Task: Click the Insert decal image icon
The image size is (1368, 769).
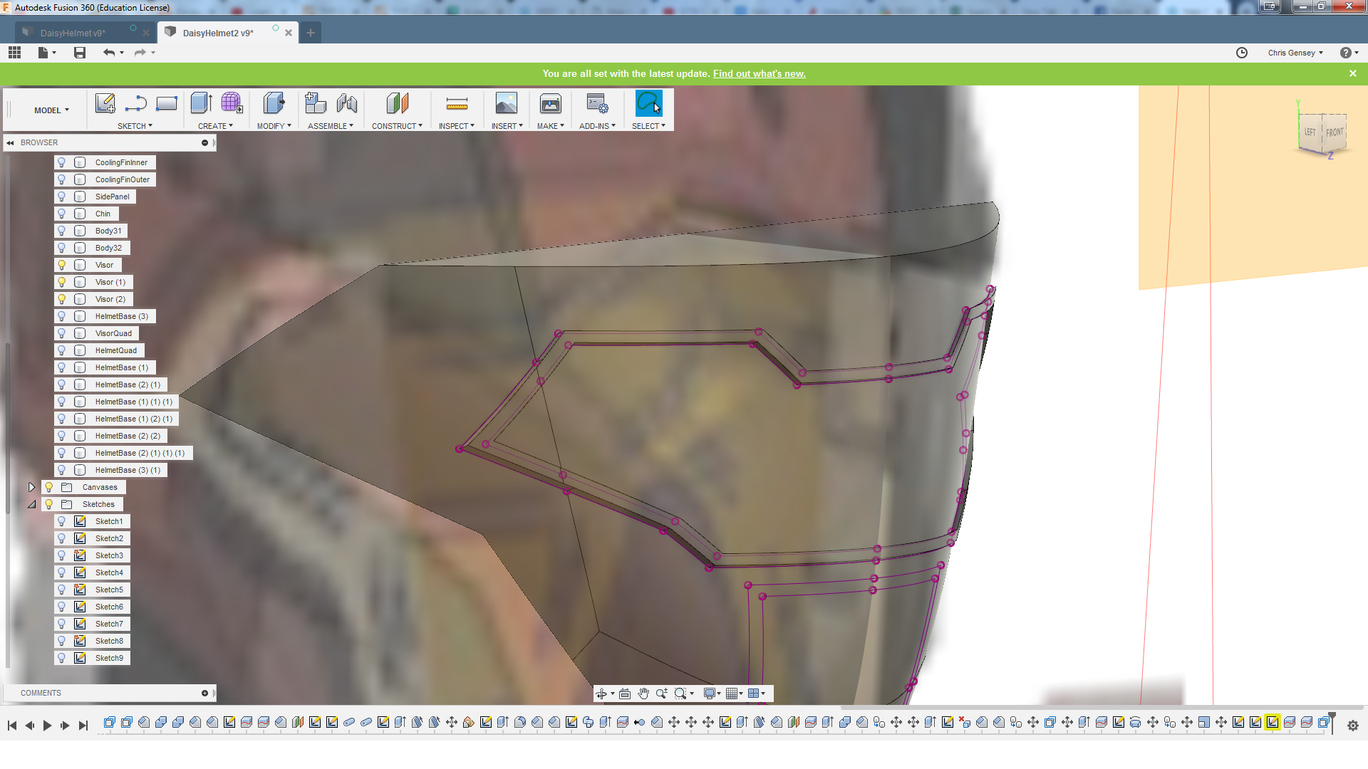Action: [x=506, y=104]
